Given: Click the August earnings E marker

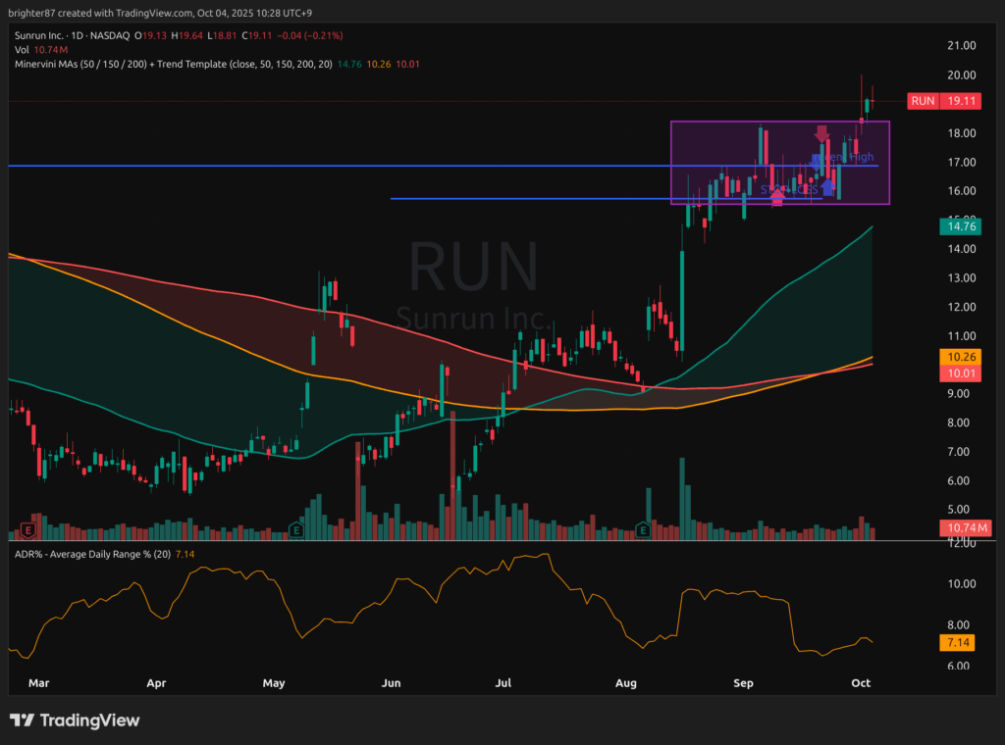Looking at the screenshot, I should tap(644, 529).
